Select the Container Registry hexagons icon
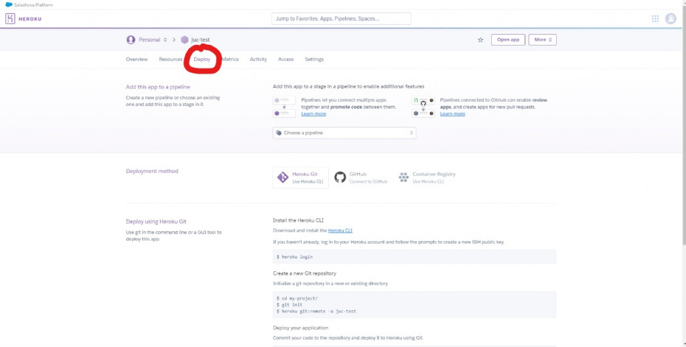 pyautogui.click(x=403, y=178)
